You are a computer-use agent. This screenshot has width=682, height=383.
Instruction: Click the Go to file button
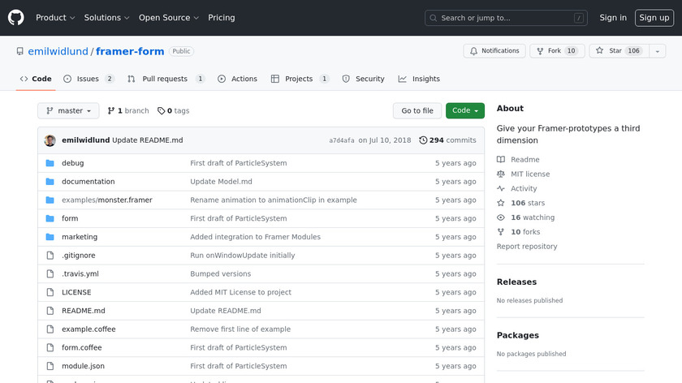tap(417, 111)
